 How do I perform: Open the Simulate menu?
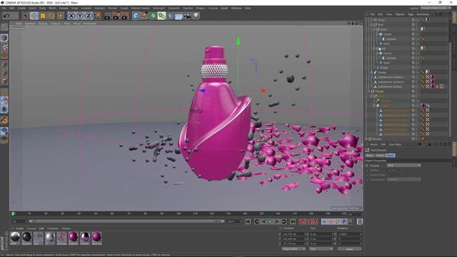coord(99,8)
